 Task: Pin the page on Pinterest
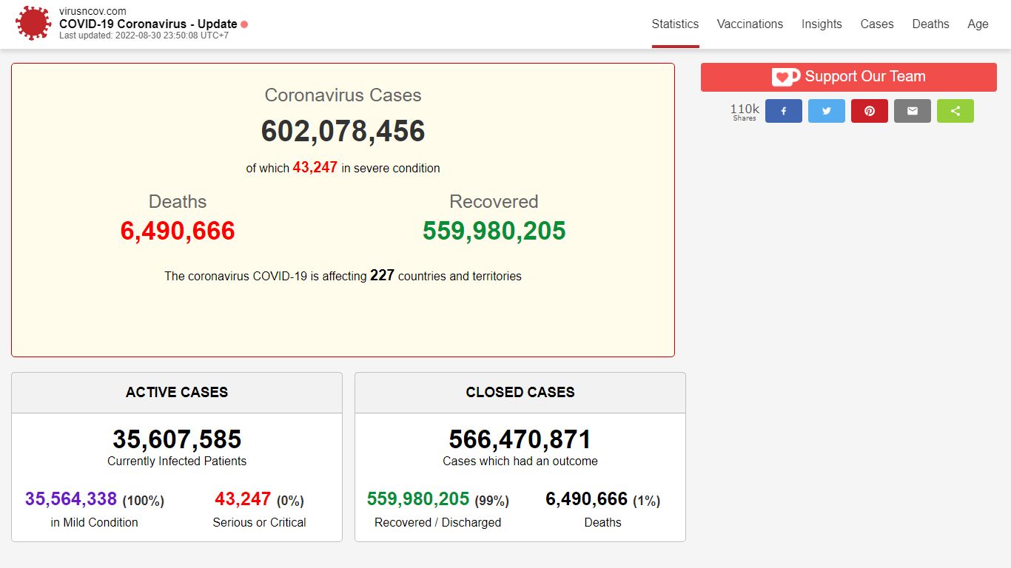click(x=870, y=111)
